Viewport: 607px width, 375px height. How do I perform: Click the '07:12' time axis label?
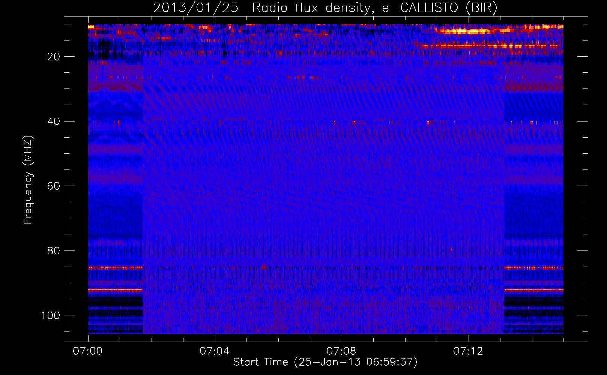click(468, 351)
